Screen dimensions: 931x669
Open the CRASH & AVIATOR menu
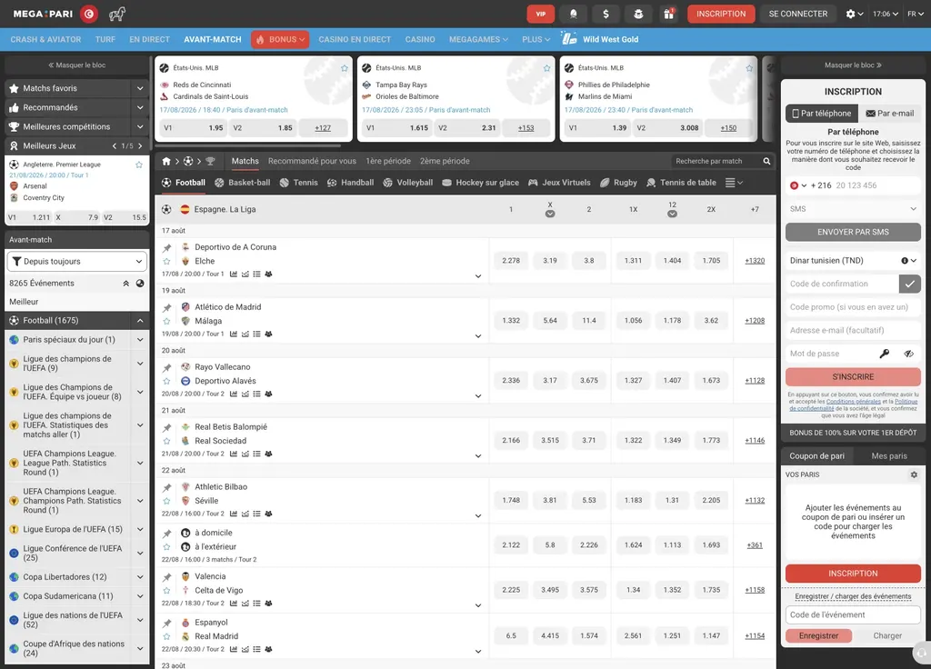point(45,39)
